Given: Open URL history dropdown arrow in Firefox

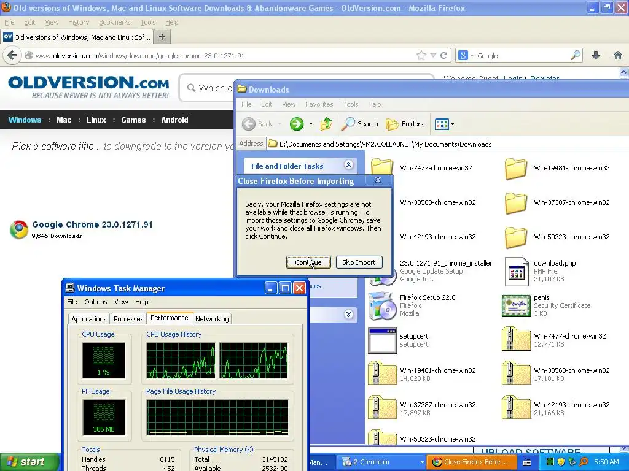Looking at the screenshot, I should tap(433, 55).
